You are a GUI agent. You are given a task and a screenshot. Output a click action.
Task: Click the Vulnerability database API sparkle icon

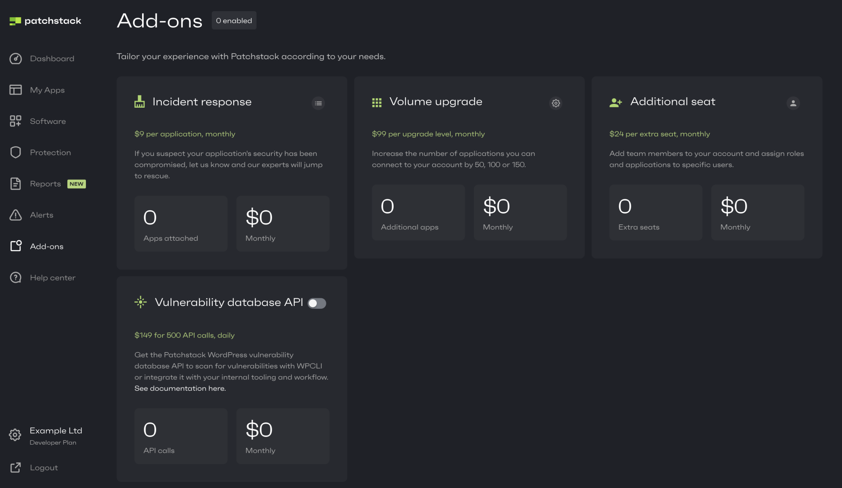[141, 302]
